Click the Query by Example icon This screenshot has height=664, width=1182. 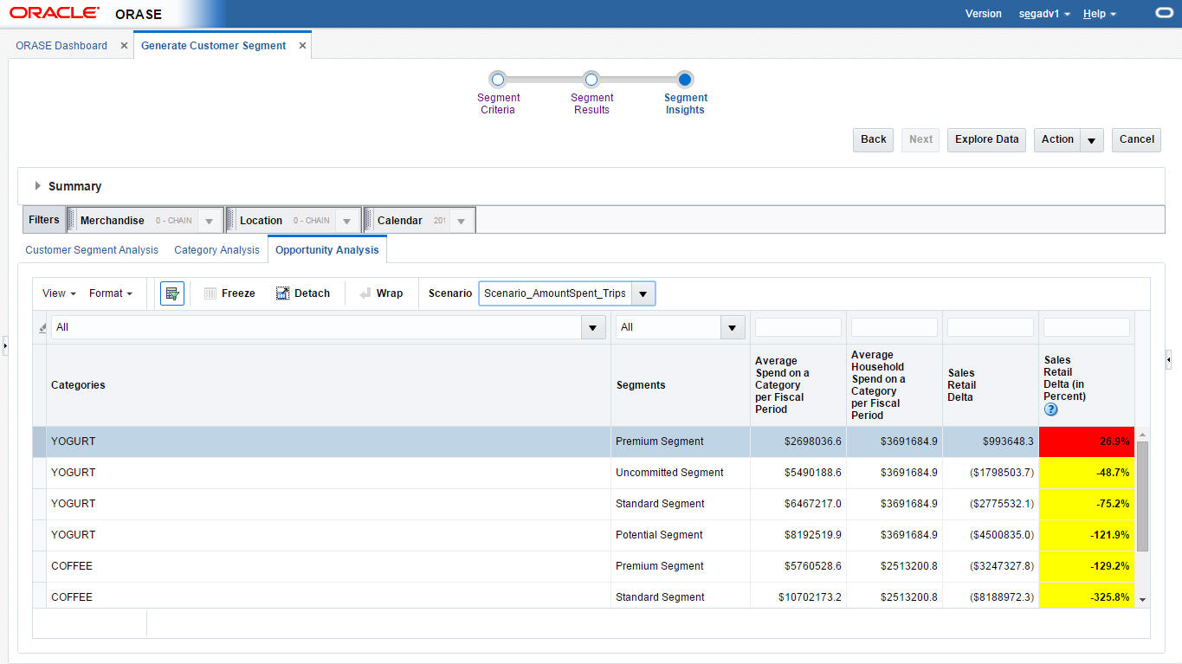coord(172,293)
